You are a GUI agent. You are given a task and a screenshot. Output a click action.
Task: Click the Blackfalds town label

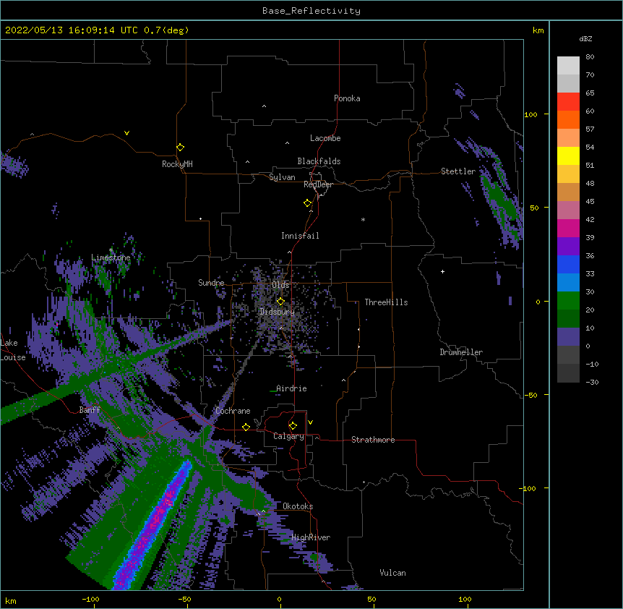(x=319, y=161)
